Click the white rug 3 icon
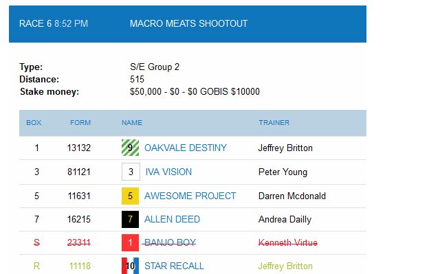Image resolution: width=440 pixels, height=274 pixels. click(x=131, y=172)
